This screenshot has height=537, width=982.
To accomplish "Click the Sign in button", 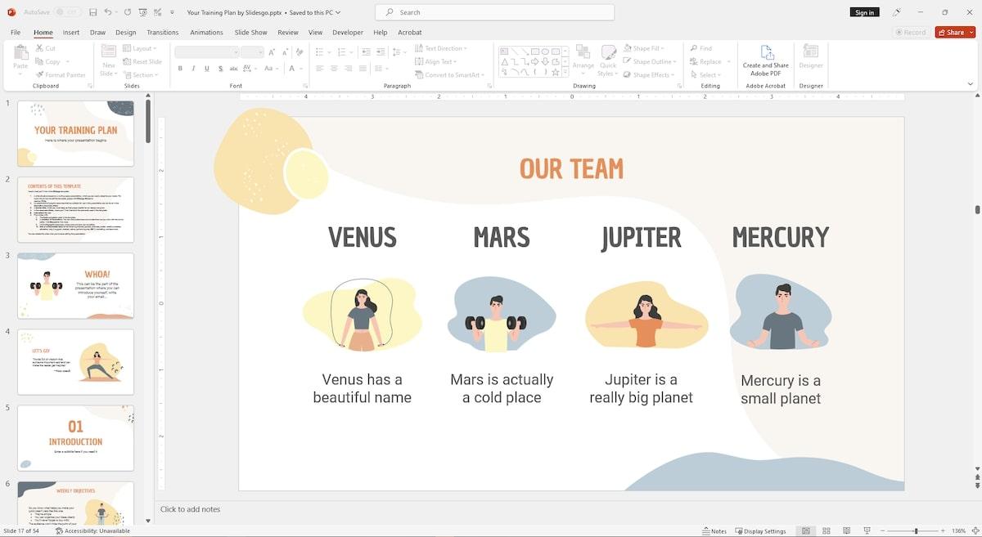I will (x=864, y=12).
